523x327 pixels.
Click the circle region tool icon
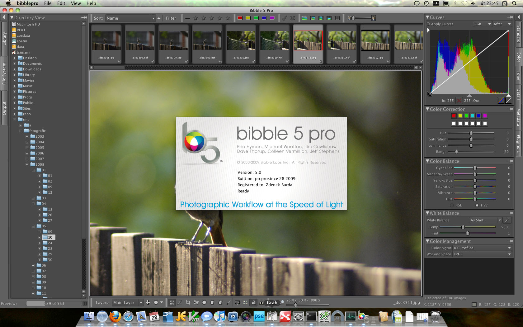pos(204,302)
